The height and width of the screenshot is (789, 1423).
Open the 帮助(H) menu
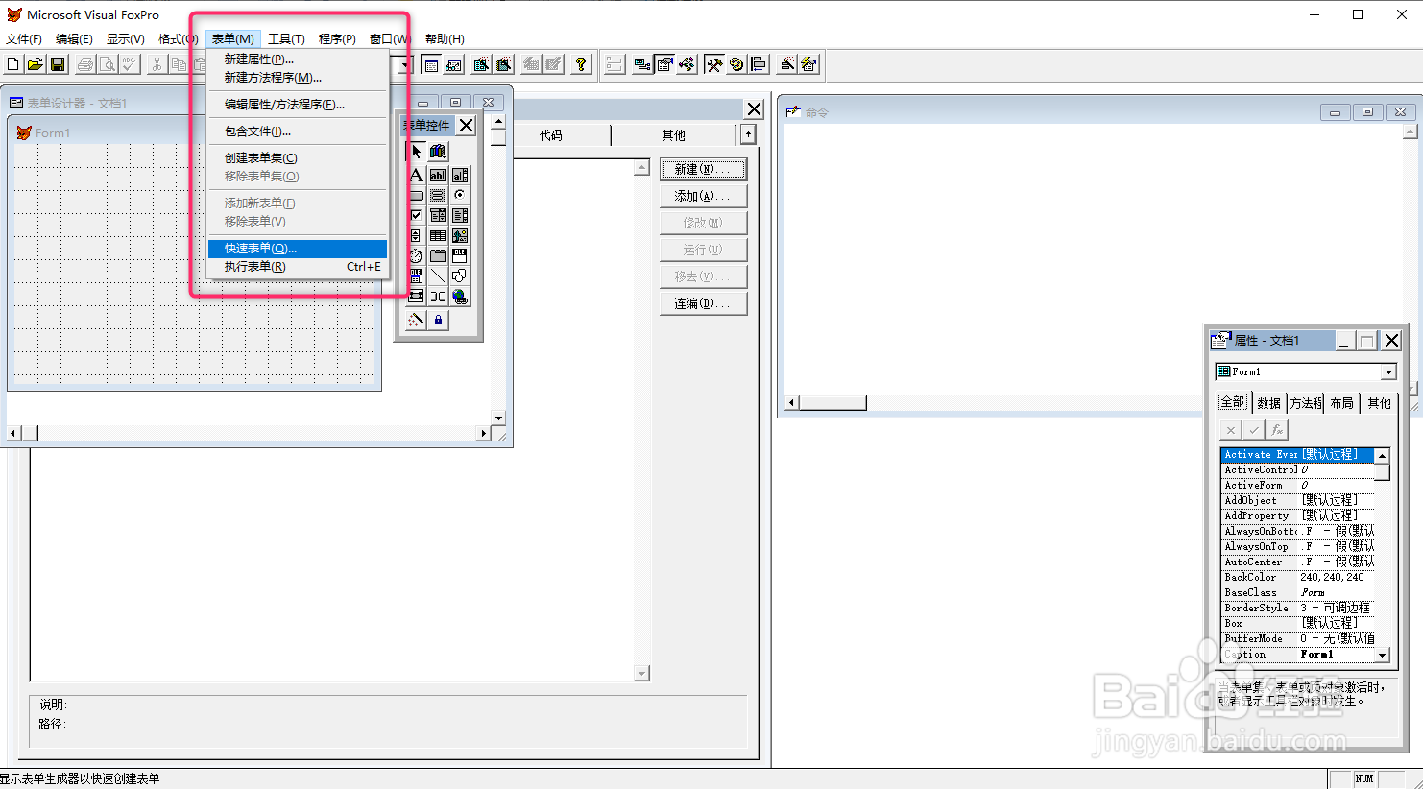[x=445, y=39]
